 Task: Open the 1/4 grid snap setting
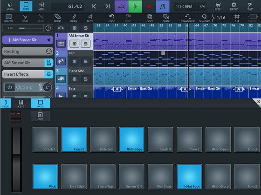[237, 18]
